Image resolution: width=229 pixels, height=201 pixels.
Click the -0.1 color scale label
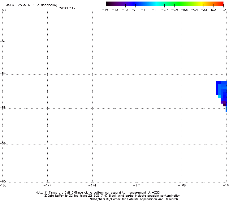coord(204,10)
